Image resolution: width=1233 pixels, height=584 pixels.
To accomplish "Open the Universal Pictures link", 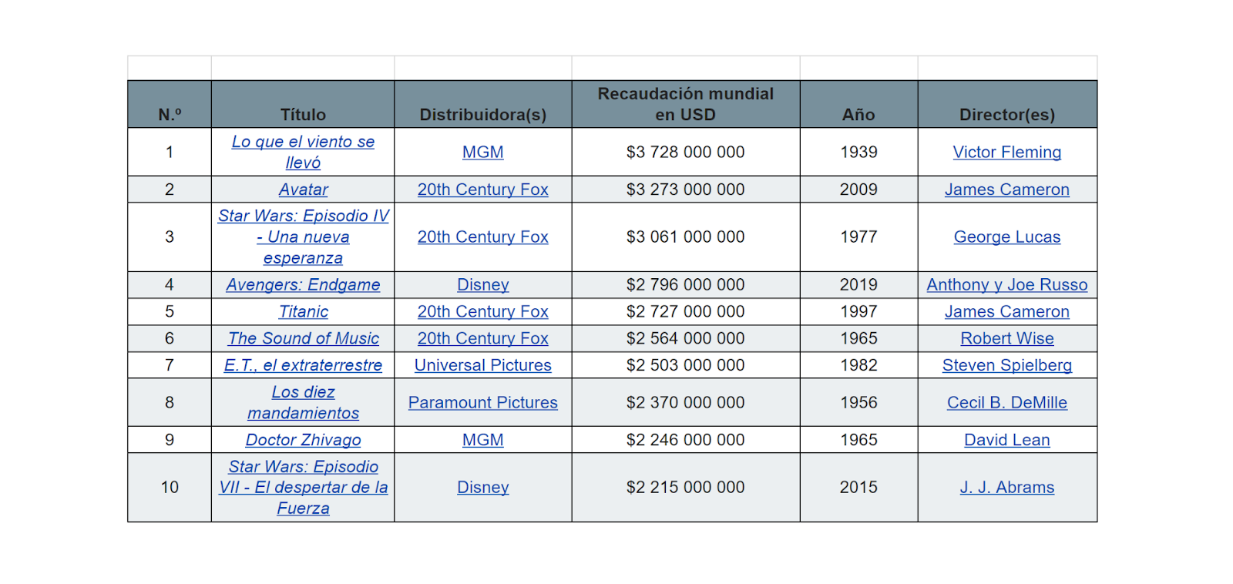I will click(x=483, y=365).
